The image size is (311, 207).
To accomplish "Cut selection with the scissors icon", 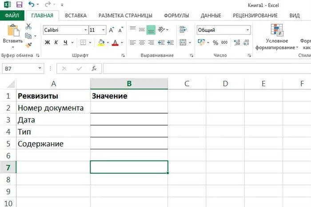I will pos(28,27).
